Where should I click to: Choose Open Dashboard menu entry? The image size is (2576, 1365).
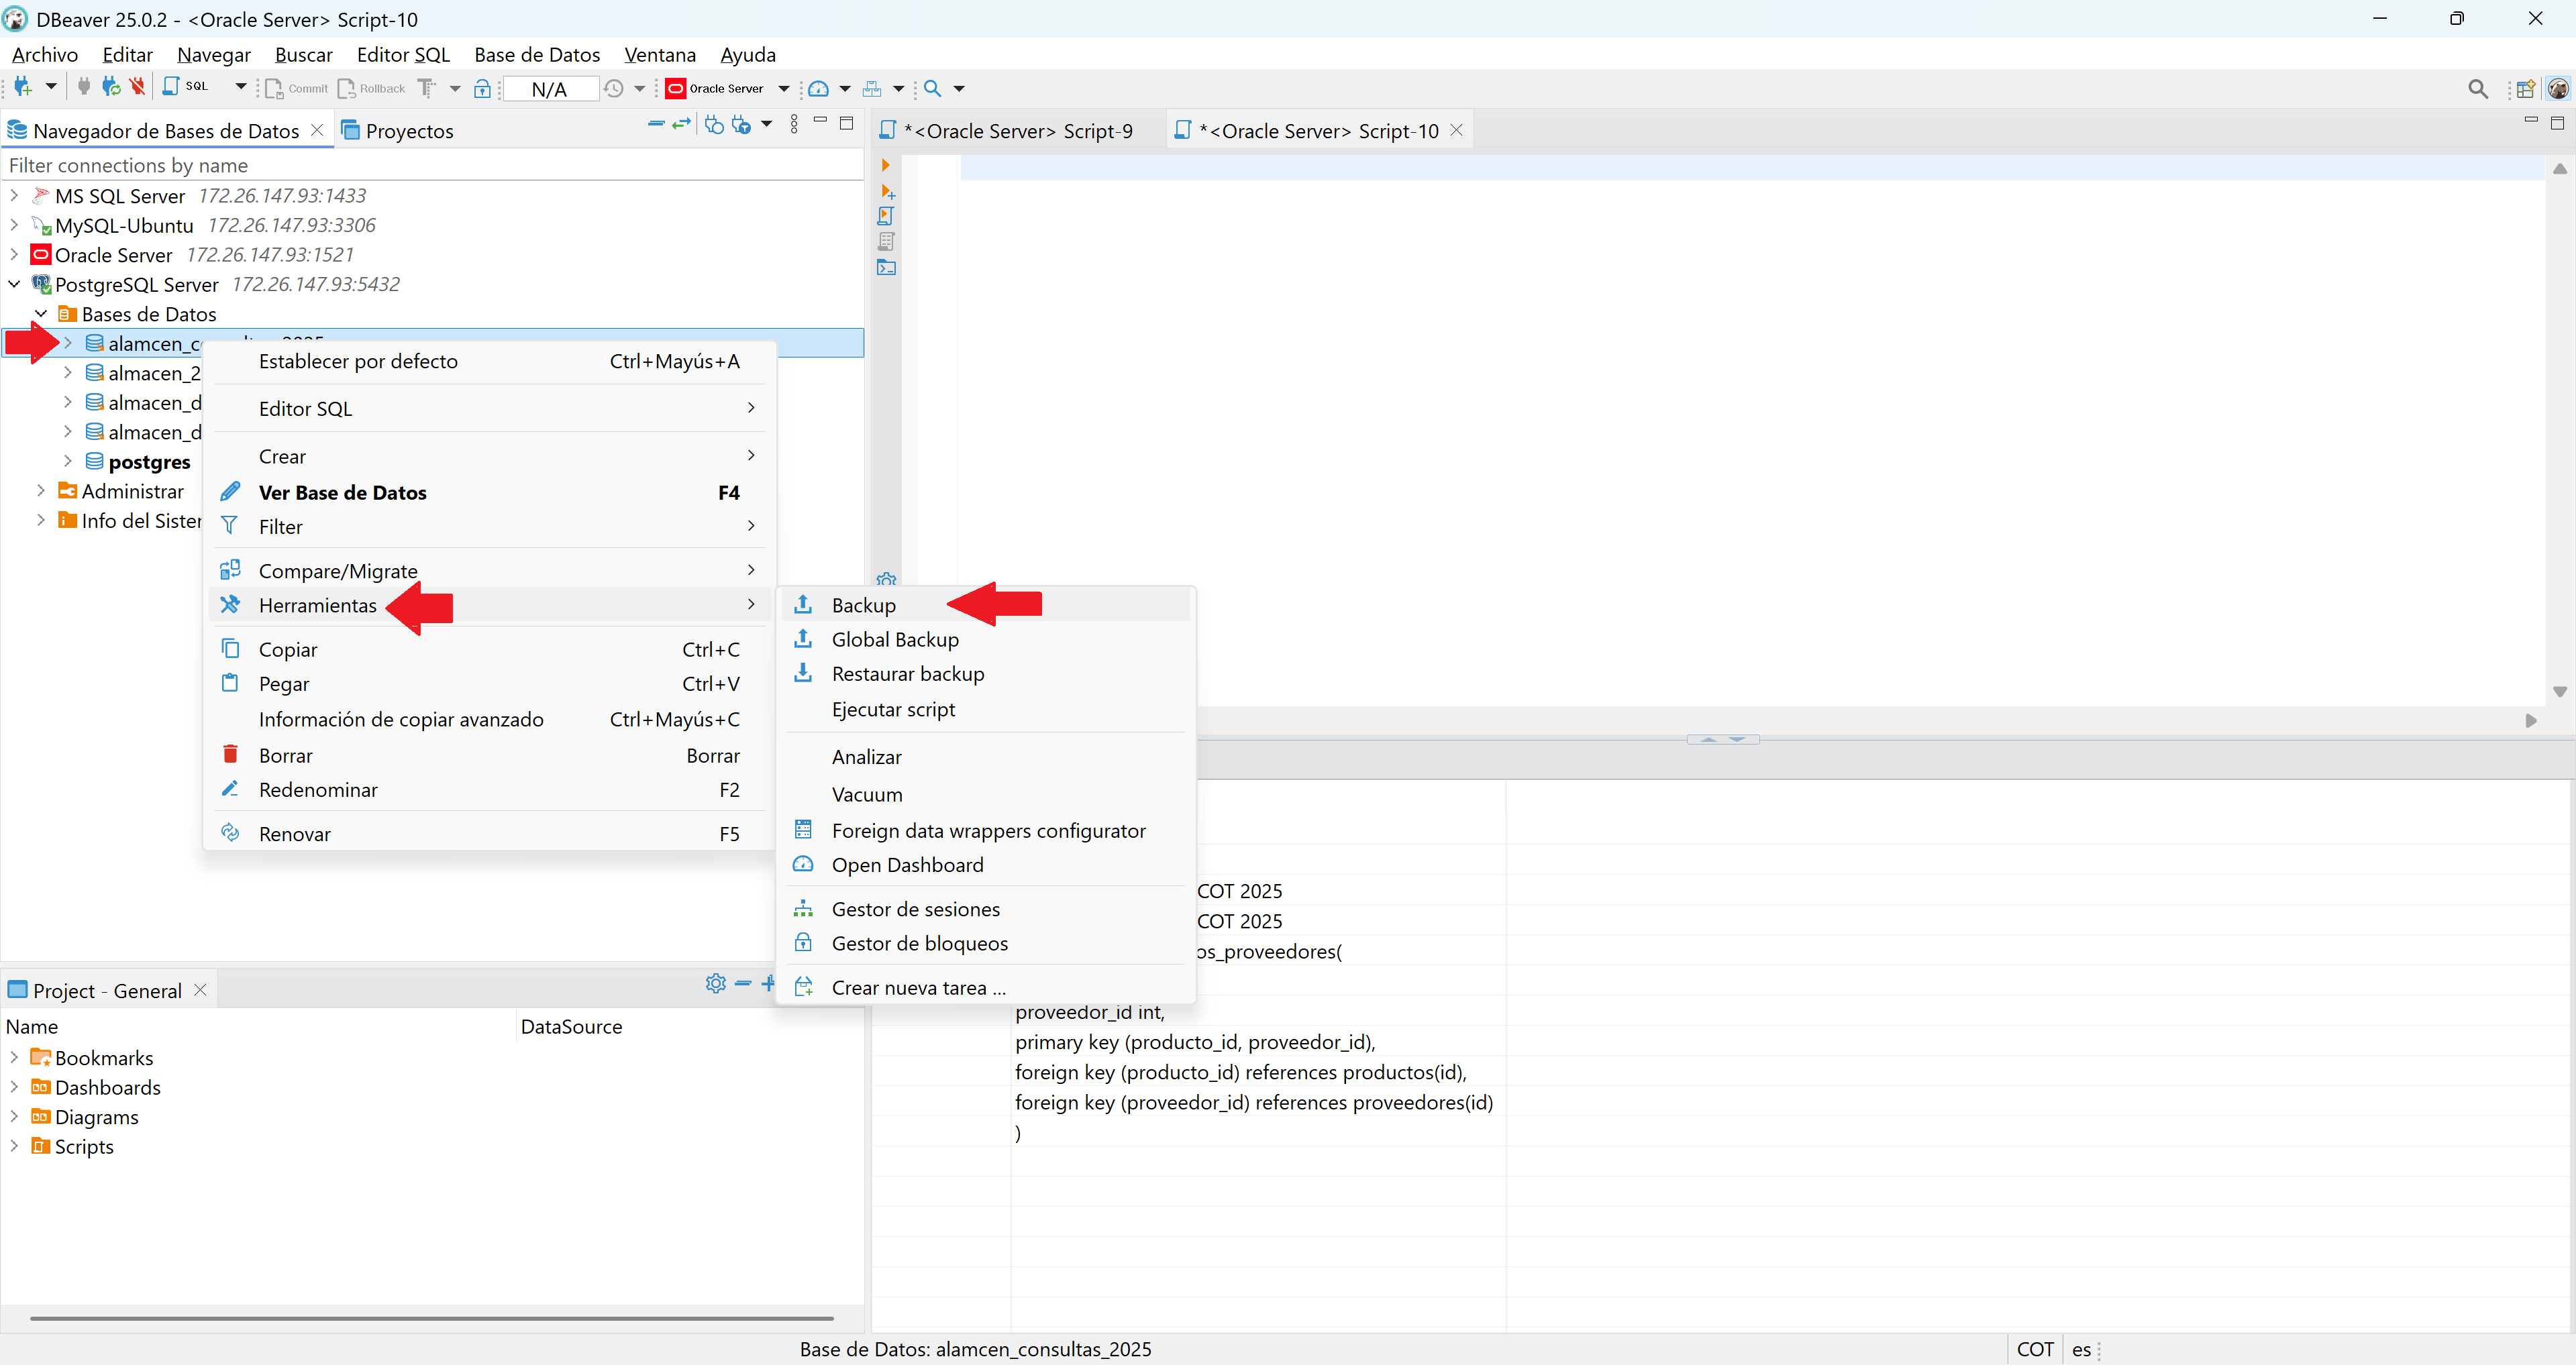(986, 865)
